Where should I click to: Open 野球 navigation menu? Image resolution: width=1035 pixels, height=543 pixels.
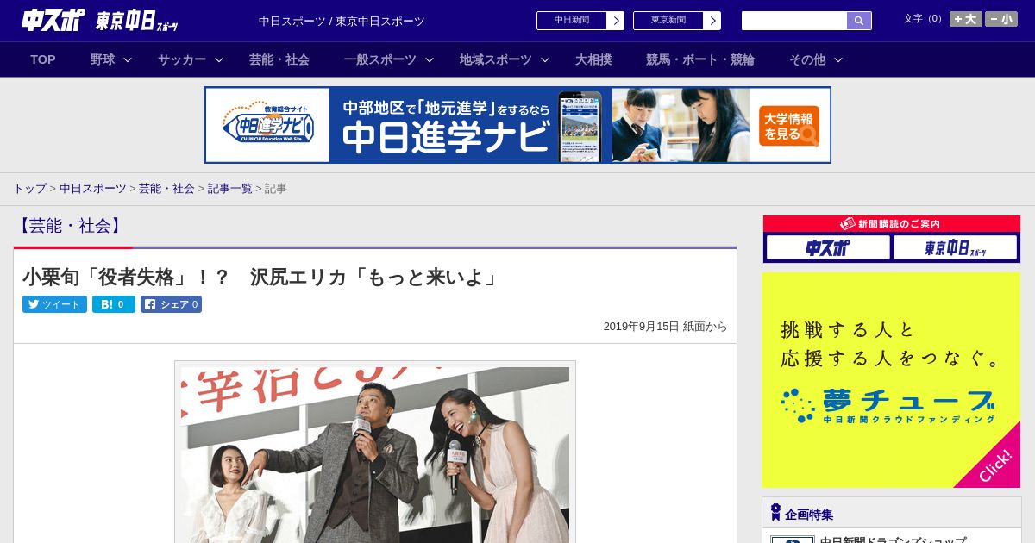[103, 59]
